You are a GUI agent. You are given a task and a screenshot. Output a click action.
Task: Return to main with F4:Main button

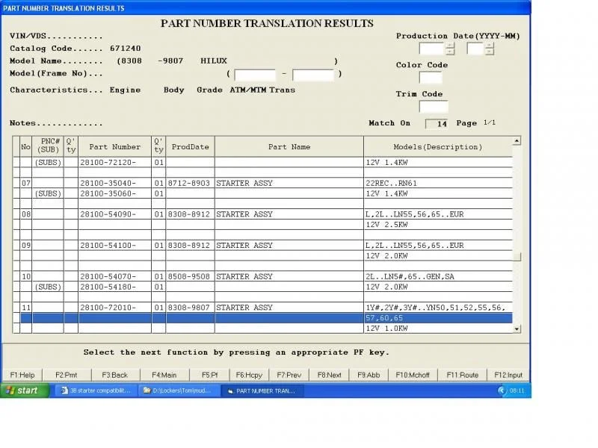pyautogui.click(x=164, y=375)
